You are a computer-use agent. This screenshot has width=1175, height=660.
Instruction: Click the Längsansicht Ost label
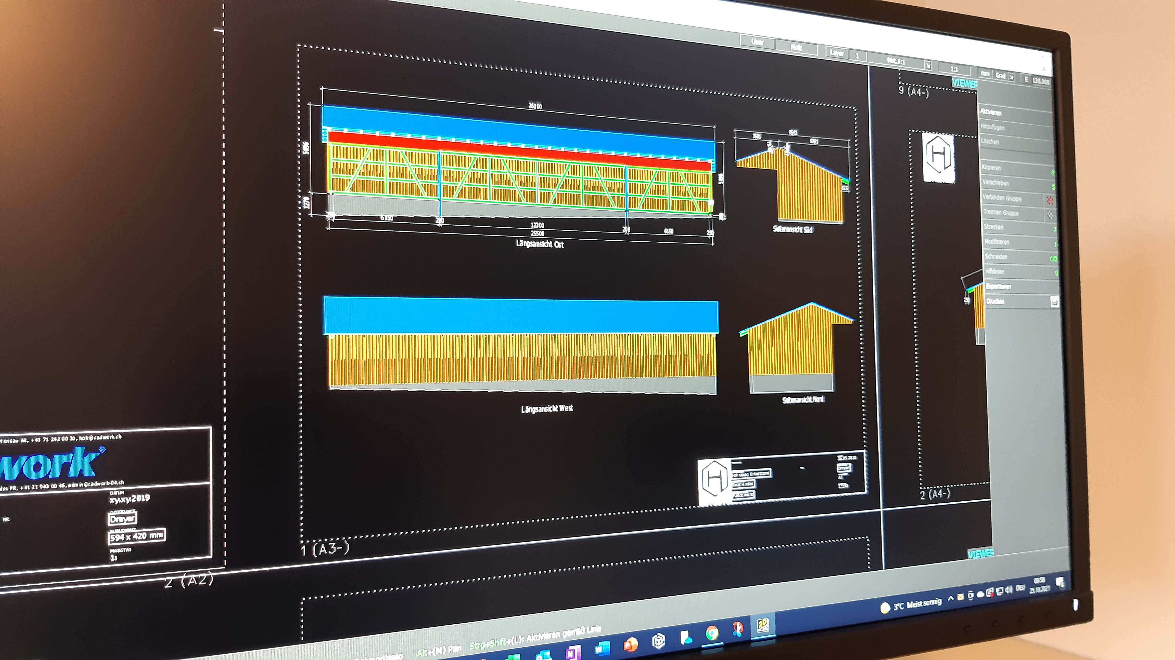click(x=540, y=244)
